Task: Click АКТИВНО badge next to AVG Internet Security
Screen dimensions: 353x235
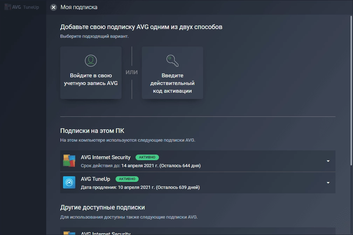Action: tap(147, 157)
